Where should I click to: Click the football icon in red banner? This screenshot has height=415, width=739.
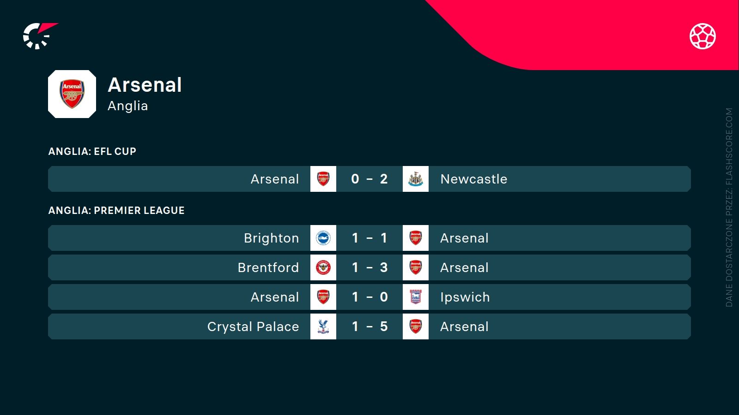pos(703,36)
